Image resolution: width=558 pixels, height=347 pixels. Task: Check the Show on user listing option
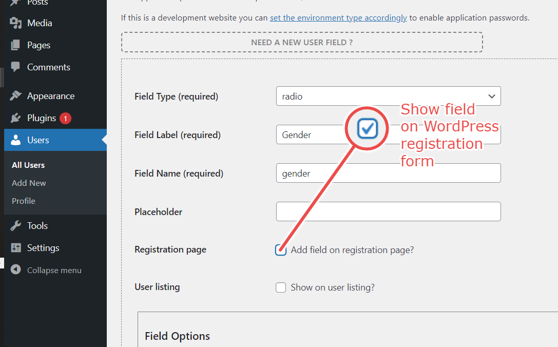(x=281, y=287)
